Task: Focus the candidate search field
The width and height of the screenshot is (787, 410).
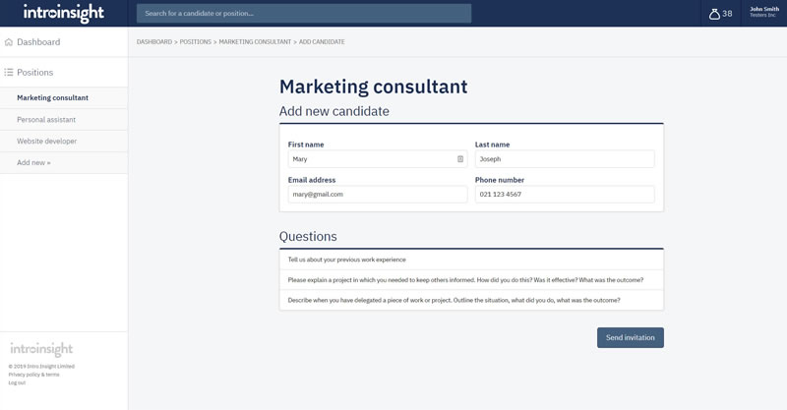Action: pos(304,14)
